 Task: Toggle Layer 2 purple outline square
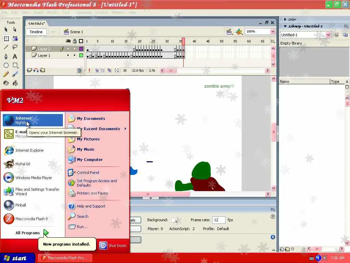(x=81, y=49)
